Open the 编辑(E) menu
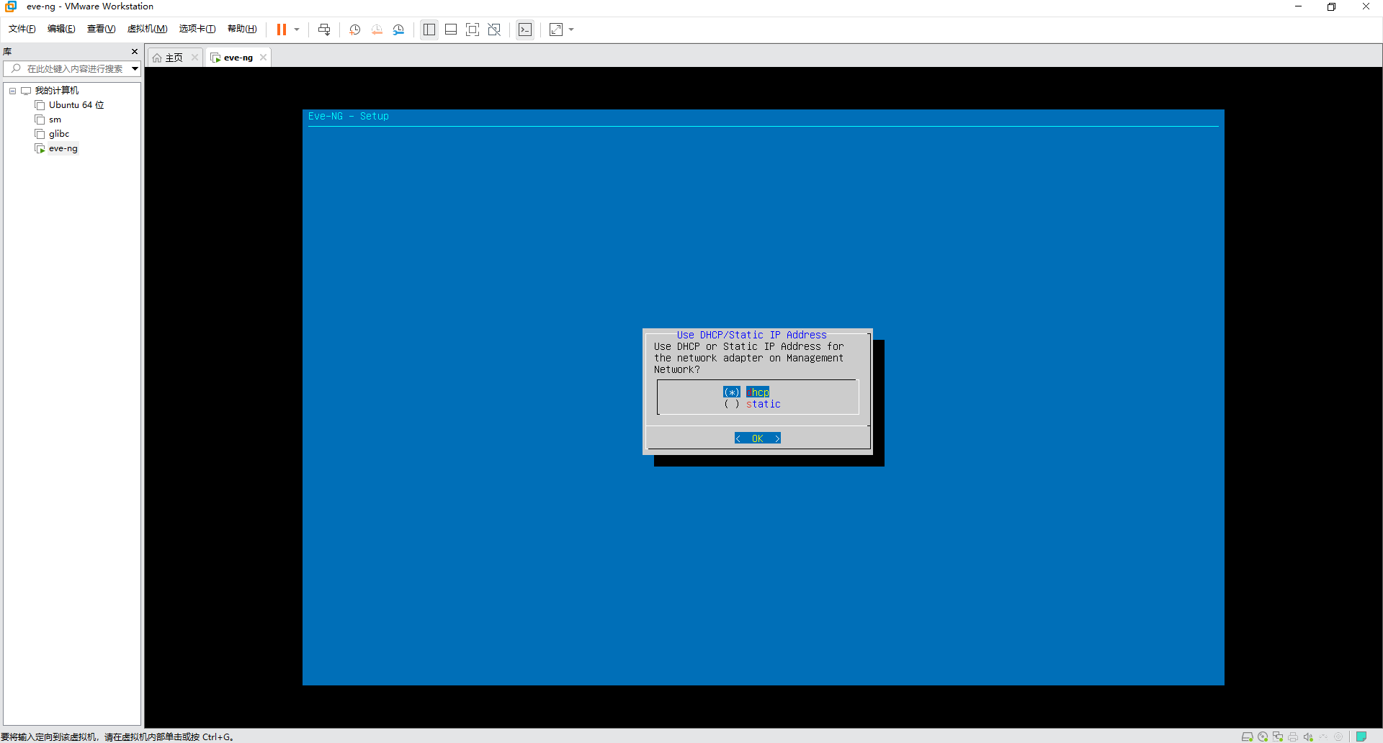Image resolution: width=1383 pixels, height=743 pixels. pos(61,29)
